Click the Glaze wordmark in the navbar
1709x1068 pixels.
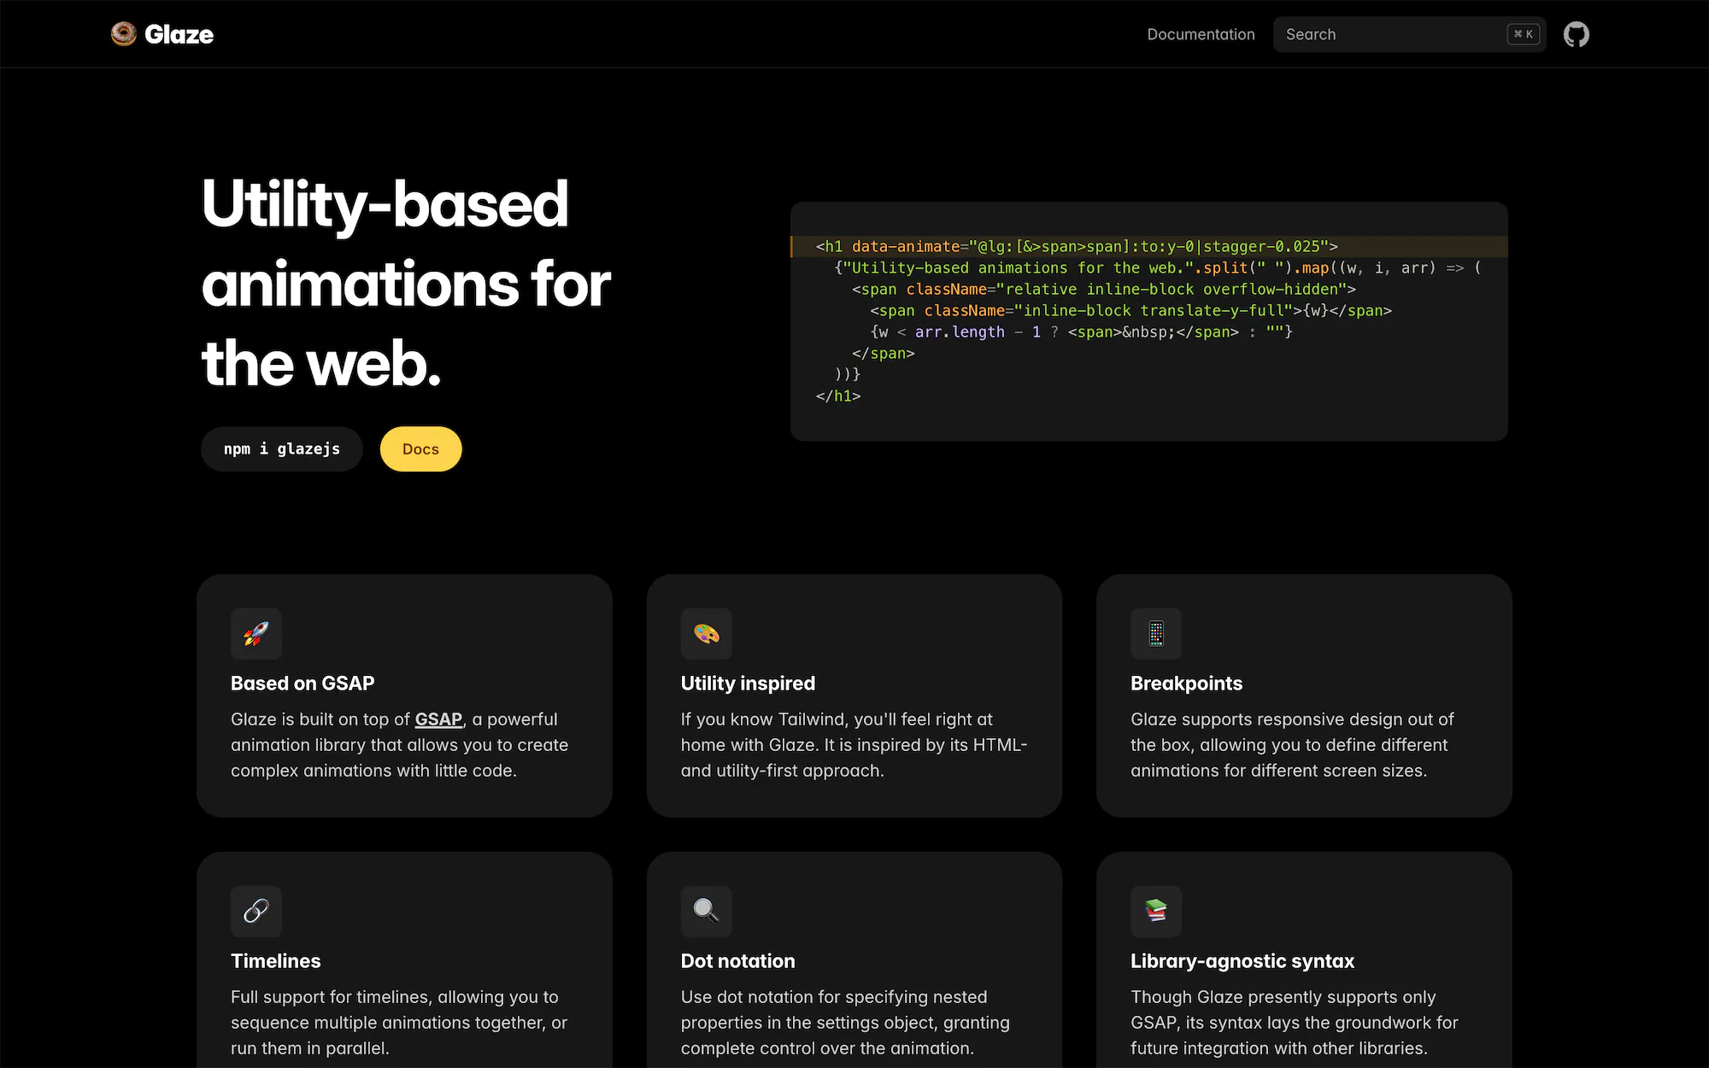(180, 34)
